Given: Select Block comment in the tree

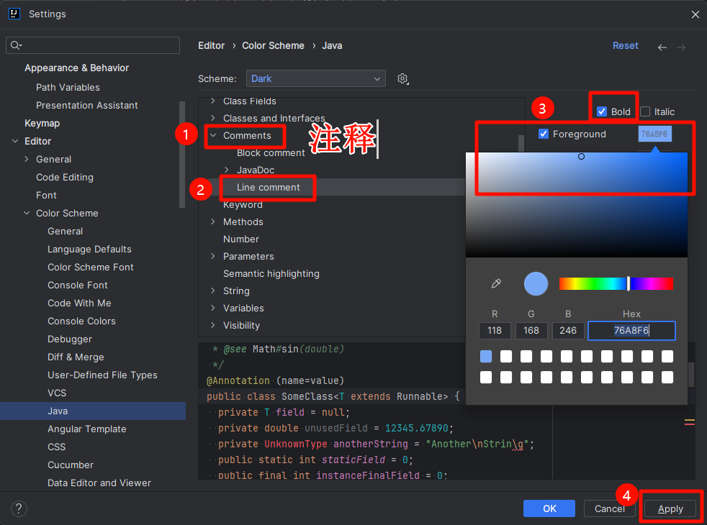Looking at the screenshot, I should pyautogui.click(x=271, y=152).
